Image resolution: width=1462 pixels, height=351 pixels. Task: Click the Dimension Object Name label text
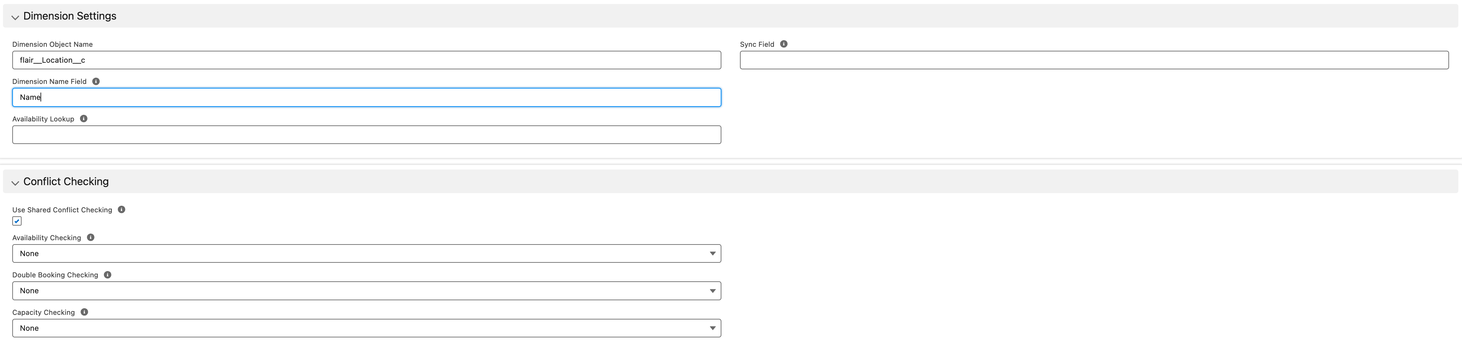click(52, 44)
